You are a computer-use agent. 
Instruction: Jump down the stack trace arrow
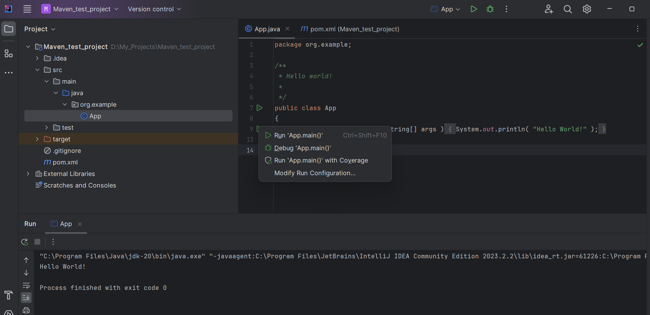pyautogui.click(x=26, y=273)
